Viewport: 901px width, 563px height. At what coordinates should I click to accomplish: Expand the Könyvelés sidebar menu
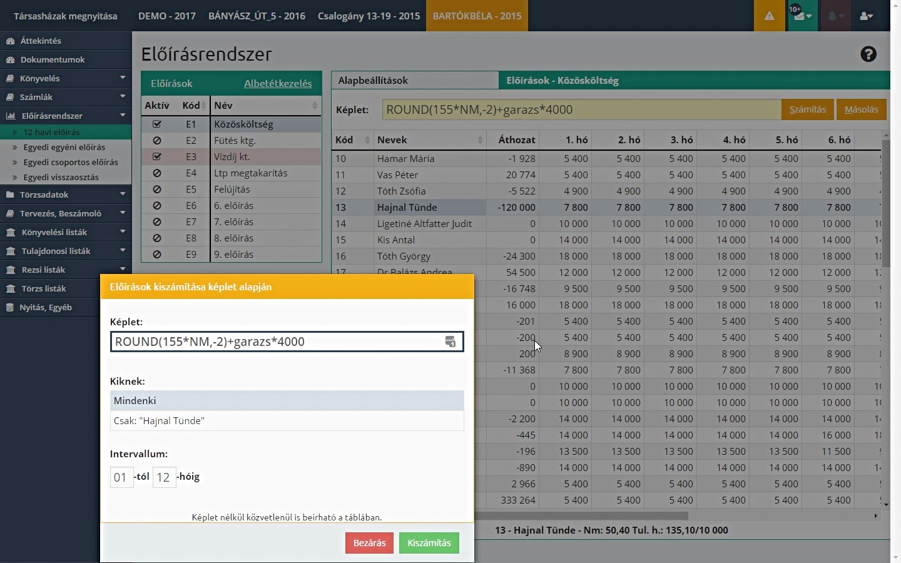(x=66, y=78)
